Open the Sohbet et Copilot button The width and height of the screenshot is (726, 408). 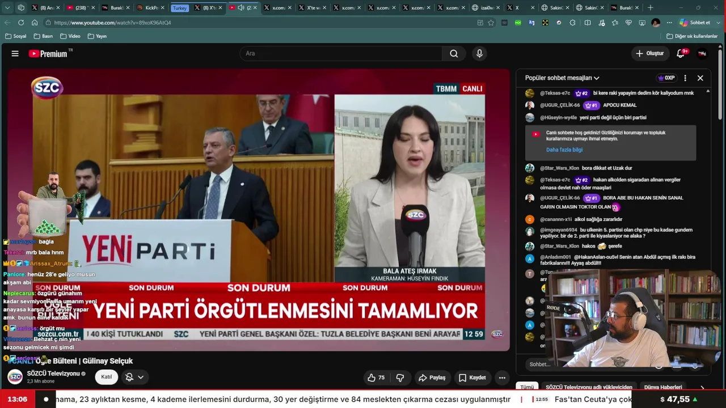tap(695, 23)
